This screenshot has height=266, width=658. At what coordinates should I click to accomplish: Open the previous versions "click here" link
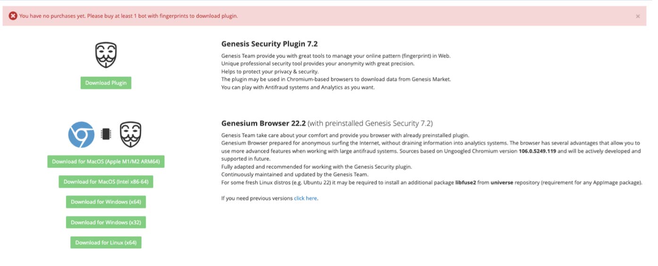[305, 199]
